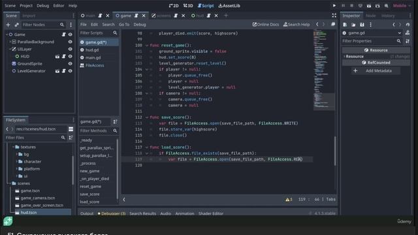Stop the running project
418x235 pixels.
tap(351, 6)
